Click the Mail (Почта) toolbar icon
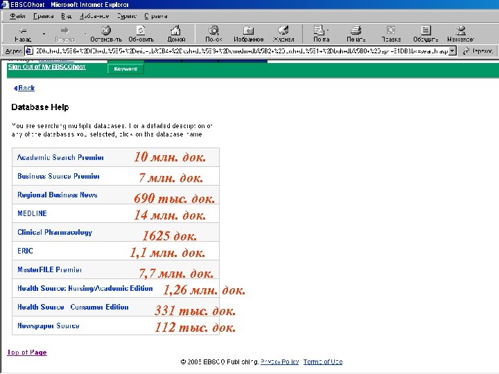The image size is (499, 374). [x=319, y=30]
